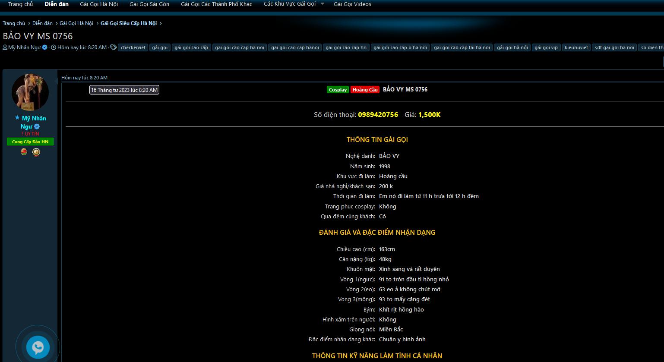Click the underlined post timestamp link above the post
The height and width of the screenshot is (362, 664).
(84, 78)
